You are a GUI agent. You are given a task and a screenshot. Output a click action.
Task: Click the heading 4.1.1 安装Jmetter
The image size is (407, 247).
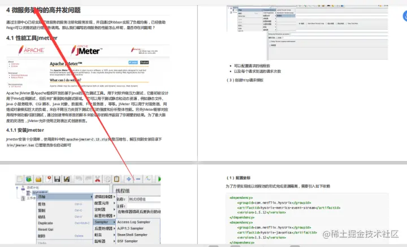(25, 130)
